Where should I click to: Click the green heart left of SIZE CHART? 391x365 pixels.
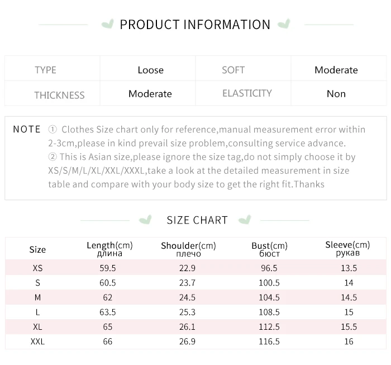click(x=145, y=220)
